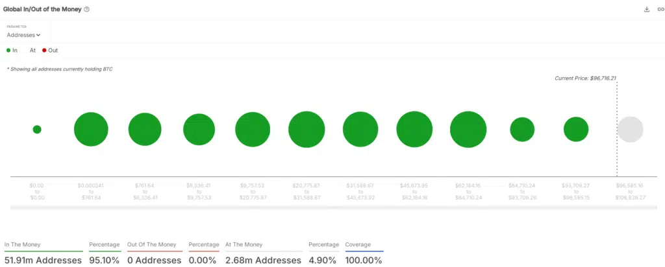
Task: Click the Coverage heading
Action: 358,244
